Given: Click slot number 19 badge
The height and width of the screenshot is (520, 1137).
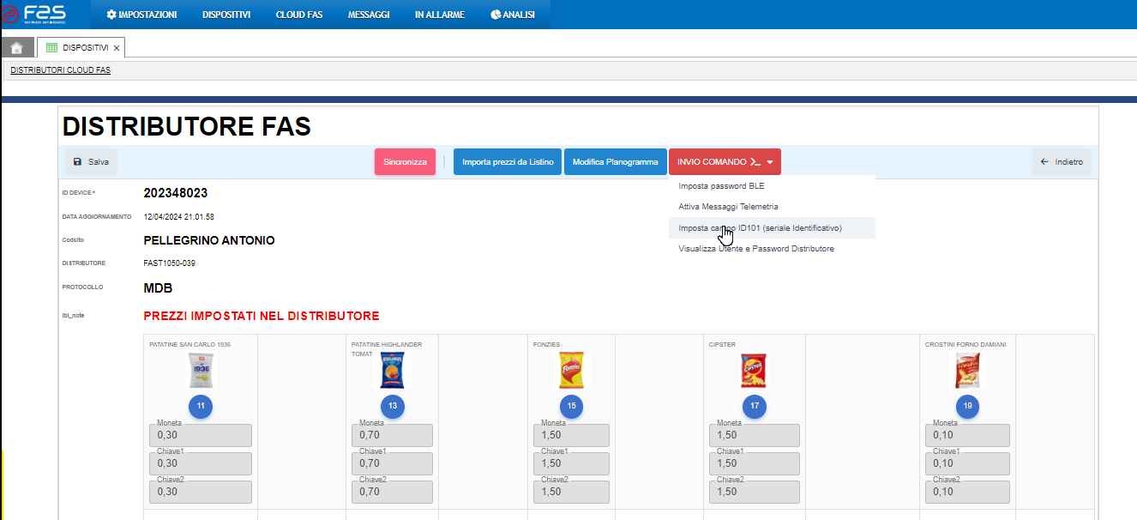Looking at the screenshot, I should pos(967,406).
